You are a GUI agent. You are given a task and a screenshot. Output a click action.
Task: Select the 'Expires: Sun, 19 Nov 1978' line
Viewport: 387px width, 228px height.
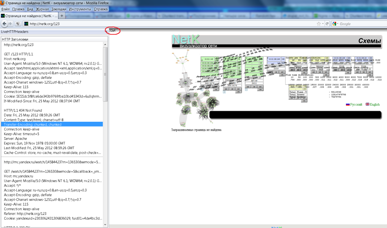(35, 143)
